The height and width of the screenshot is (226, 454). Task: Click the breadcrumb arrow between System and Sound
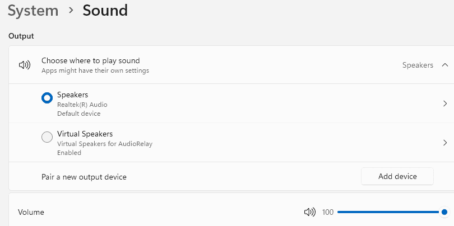pos(71,11)
